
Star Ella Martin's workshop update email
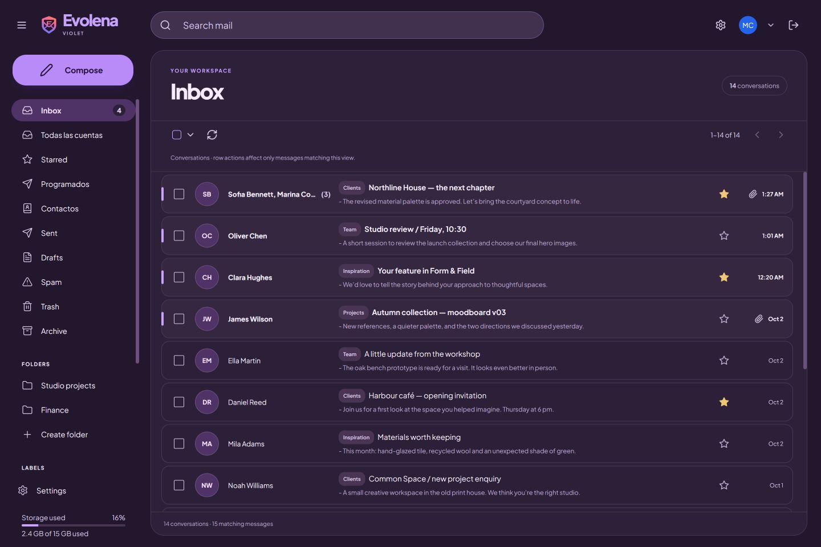[x=724, y=361]
